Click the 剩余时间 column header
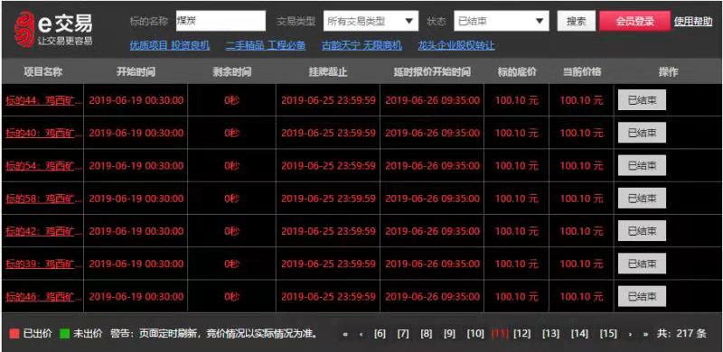This screenshot has height=352, width=723. (232, 72)
